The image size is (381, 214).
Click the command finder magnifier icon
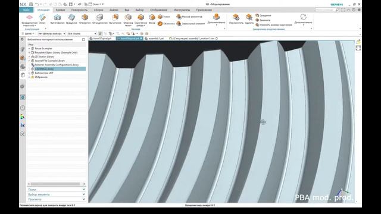point(338,10)
